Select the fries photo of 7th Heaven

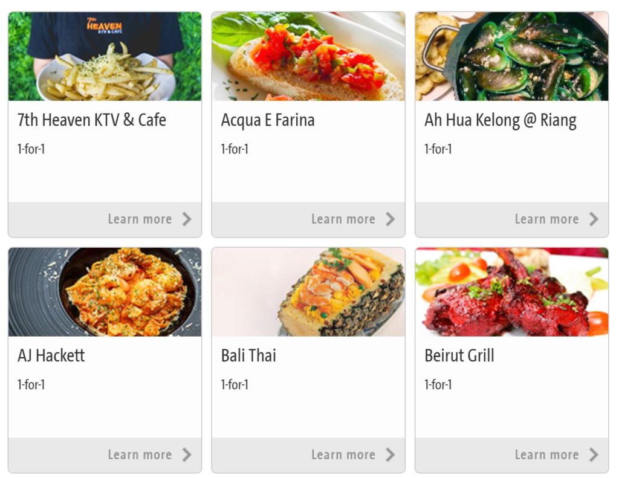click(x=105, y=56)
